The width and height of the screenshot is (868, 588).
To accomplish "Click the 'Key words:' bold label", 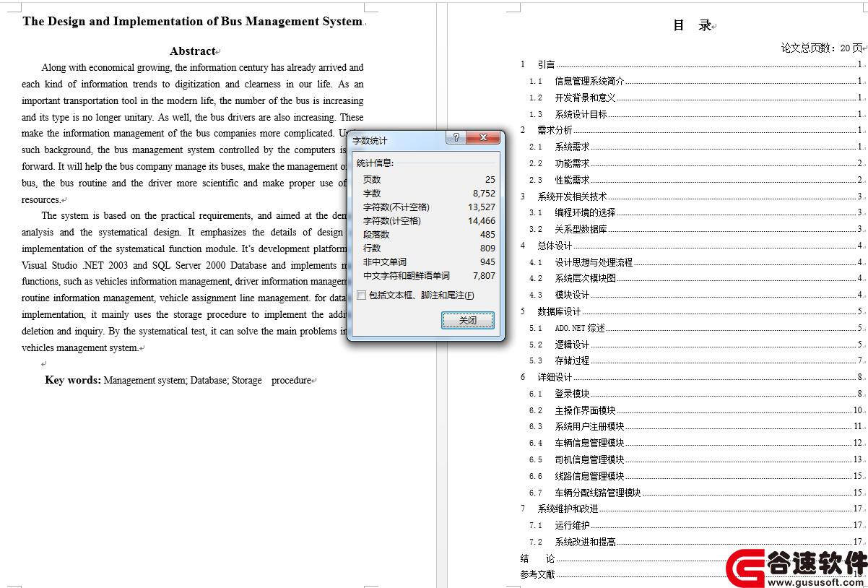I will (x=73, y=380).
